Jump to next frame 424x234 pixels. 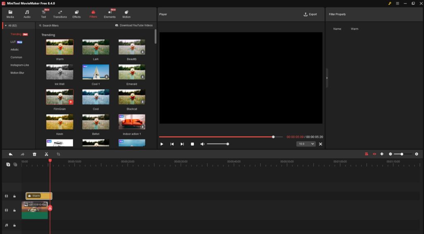pyautogui.click(x=182, y=144)
